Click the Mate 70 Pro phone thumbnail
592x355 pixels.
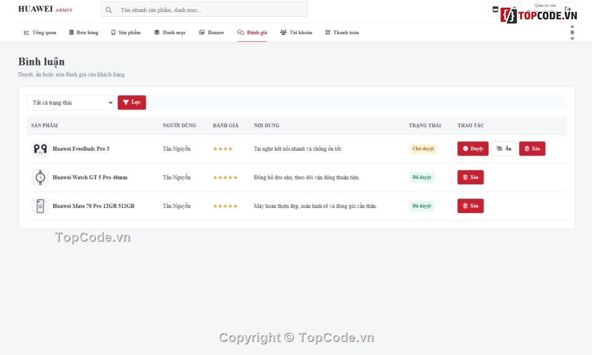(x=40, y=206)
